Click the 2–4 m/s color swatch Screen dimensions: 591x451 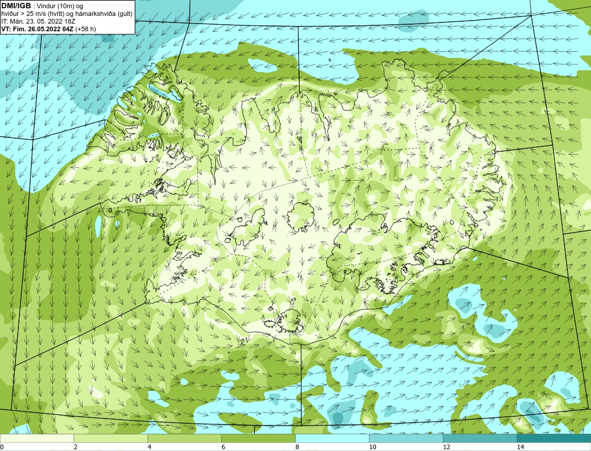click(x=111, y=438)
